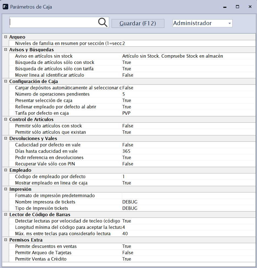Viewport: 257px width, 268px height.
Task: Select Tipo de Impresión tickets row
Action: coord(132,208)
